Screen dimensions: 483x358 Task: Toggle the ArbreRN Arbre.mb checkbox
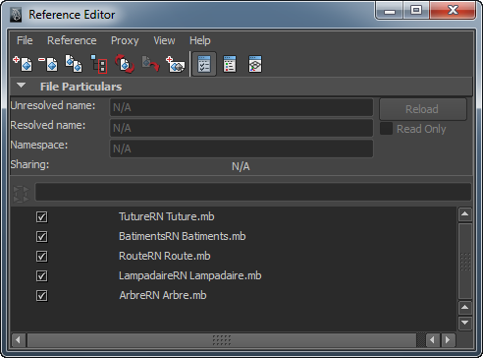tap(42, 296)
